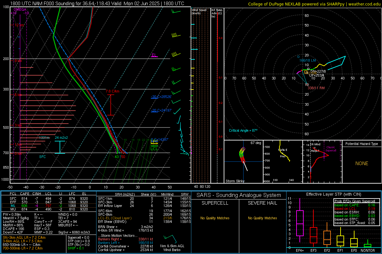The image size is (382, 254).
Task: Click the '1331m' effective inflow label
Action: click(44, 138)
